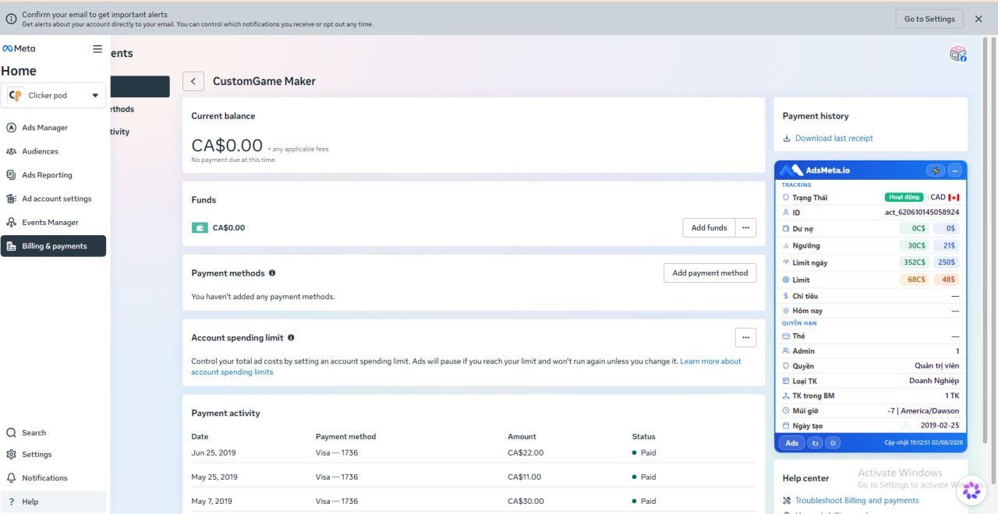Minimize the AdsMeta.io panel

955,171
